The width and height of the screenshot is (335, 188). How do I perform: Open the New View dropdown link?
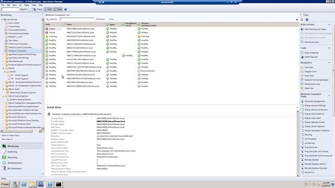(7, 139)
